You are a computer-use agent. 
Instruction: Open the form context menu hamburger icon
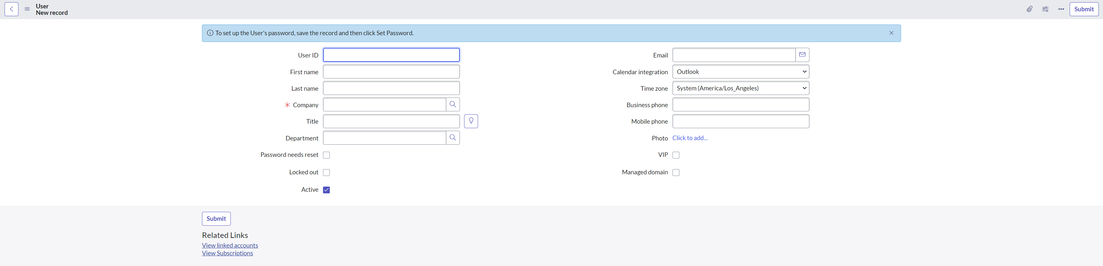(x=27, y=9)
